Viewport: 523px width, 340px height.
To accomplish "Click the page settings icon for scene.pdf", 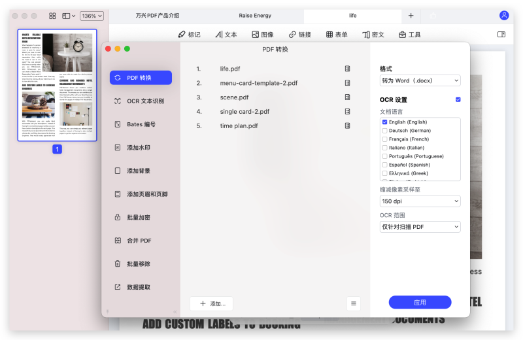I will click(x=347, y=97).
